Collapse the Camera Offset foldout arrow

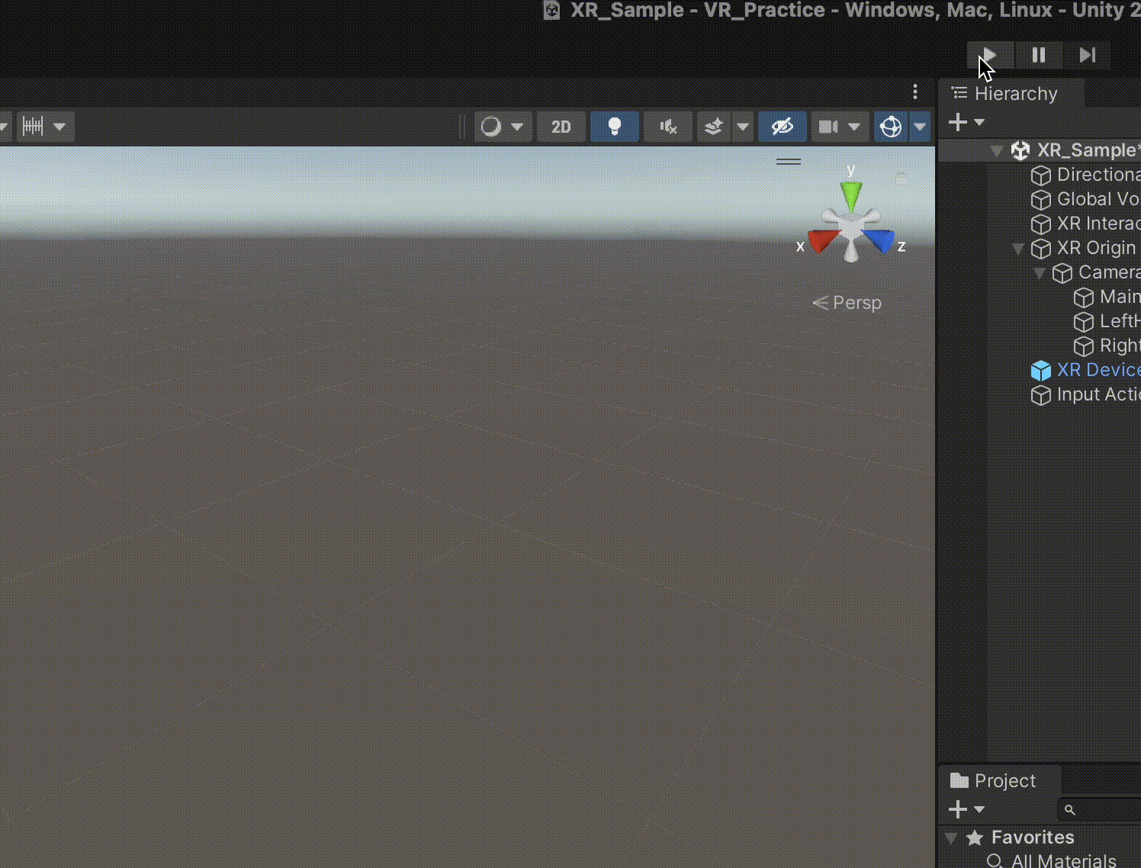(1040, 273)
